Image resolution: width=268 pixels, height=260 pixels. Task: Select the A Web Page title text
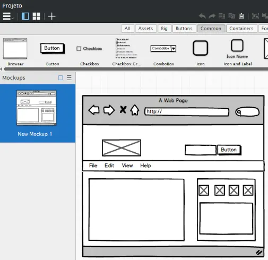(173, 100)
